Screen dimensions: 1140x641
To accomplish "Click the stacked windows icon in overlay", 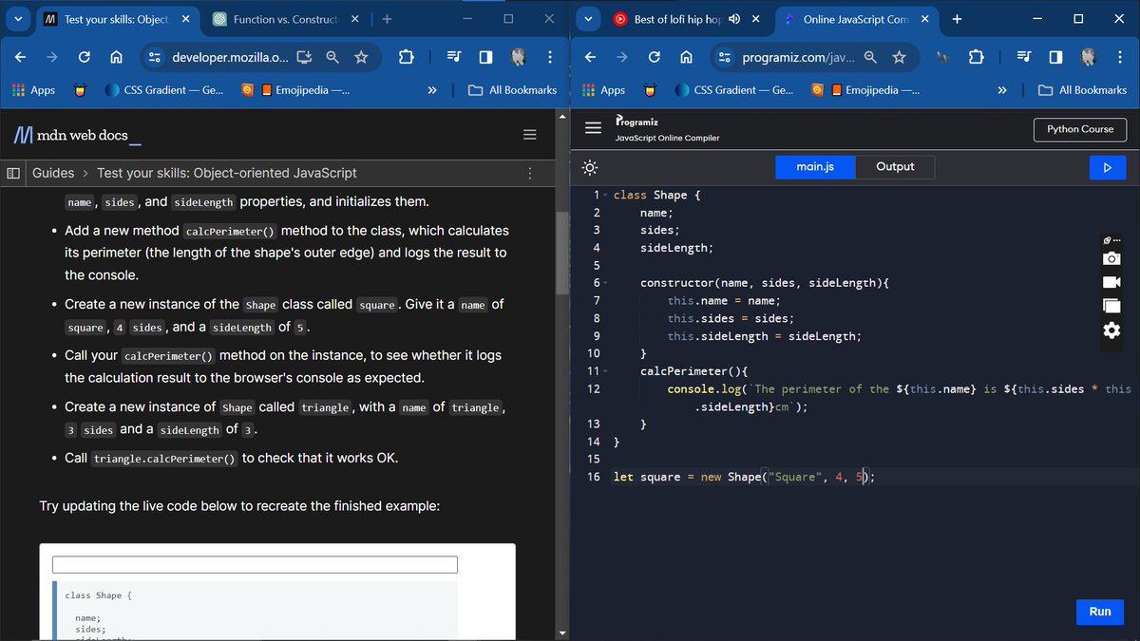I will pyautogui.click(x=1111, y=306).
